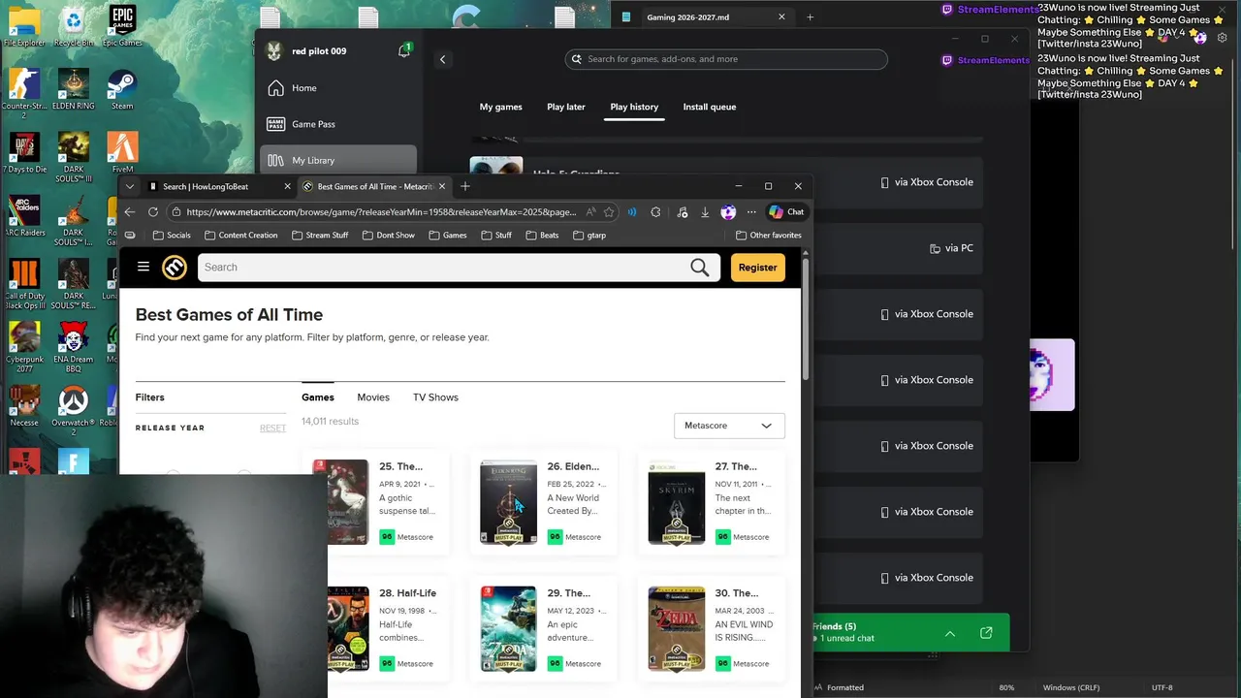Select the Metacritic Movies tab
Screen dimensions: 1241x698
point(373,397)
